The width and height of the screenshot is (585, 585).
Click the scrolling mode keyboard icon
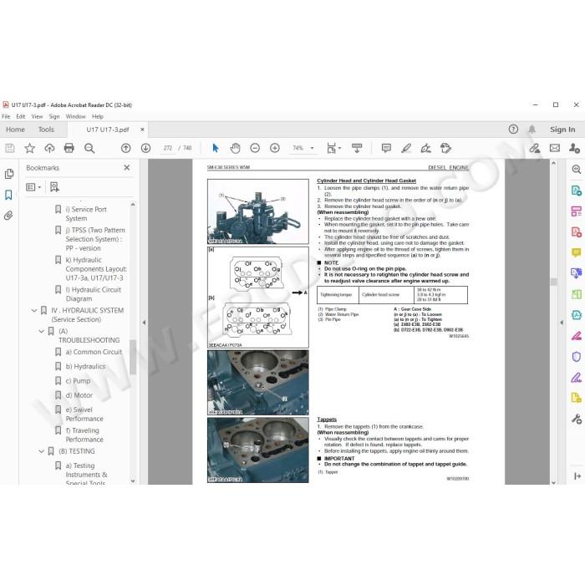point(357,148)
